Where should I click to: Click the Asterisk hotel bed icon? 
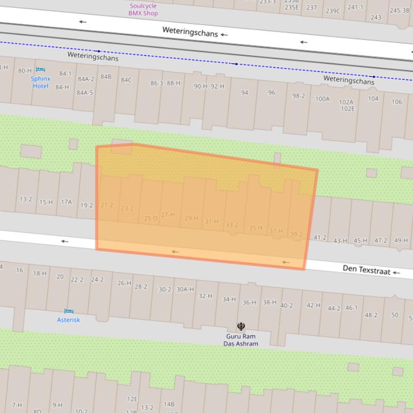coord(68,311)
